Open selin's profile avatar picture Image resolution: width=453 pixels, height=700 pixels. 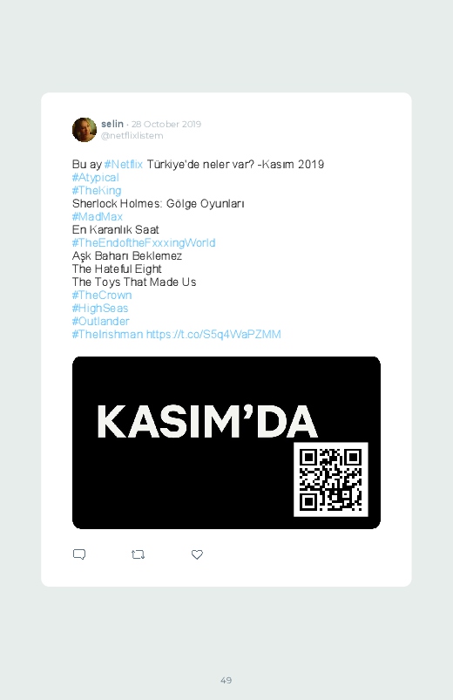point(85,130)
